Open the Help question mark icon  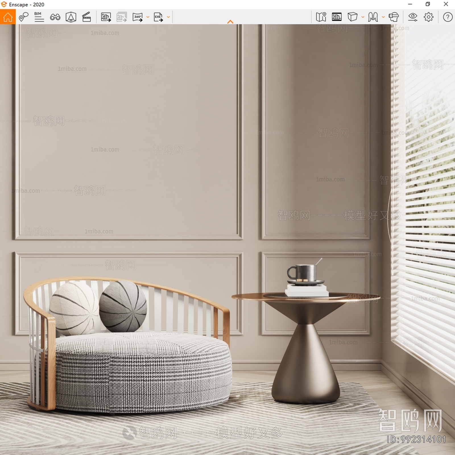(x=448, y=17)
